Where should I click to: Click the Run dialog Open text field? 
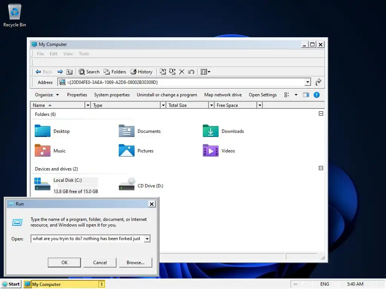[x=87, y=239]
